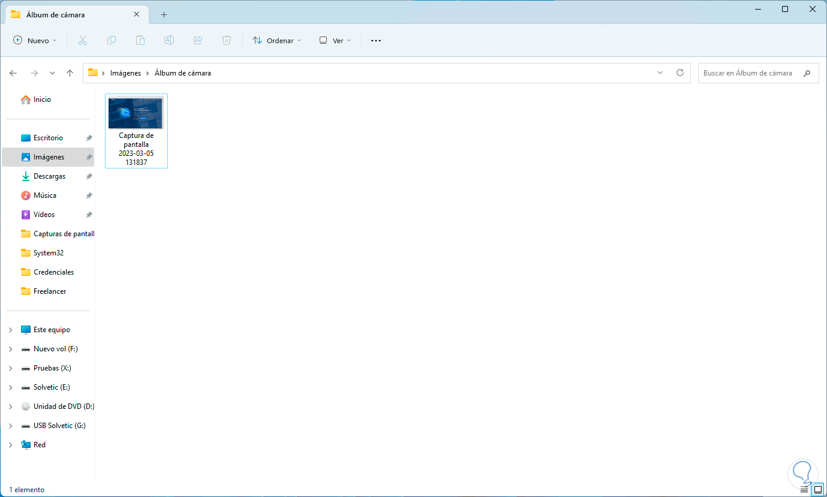Unpin Música using its pin icon
The height and width of the screenshot is (497, 827).
click(x=89, y=195)
